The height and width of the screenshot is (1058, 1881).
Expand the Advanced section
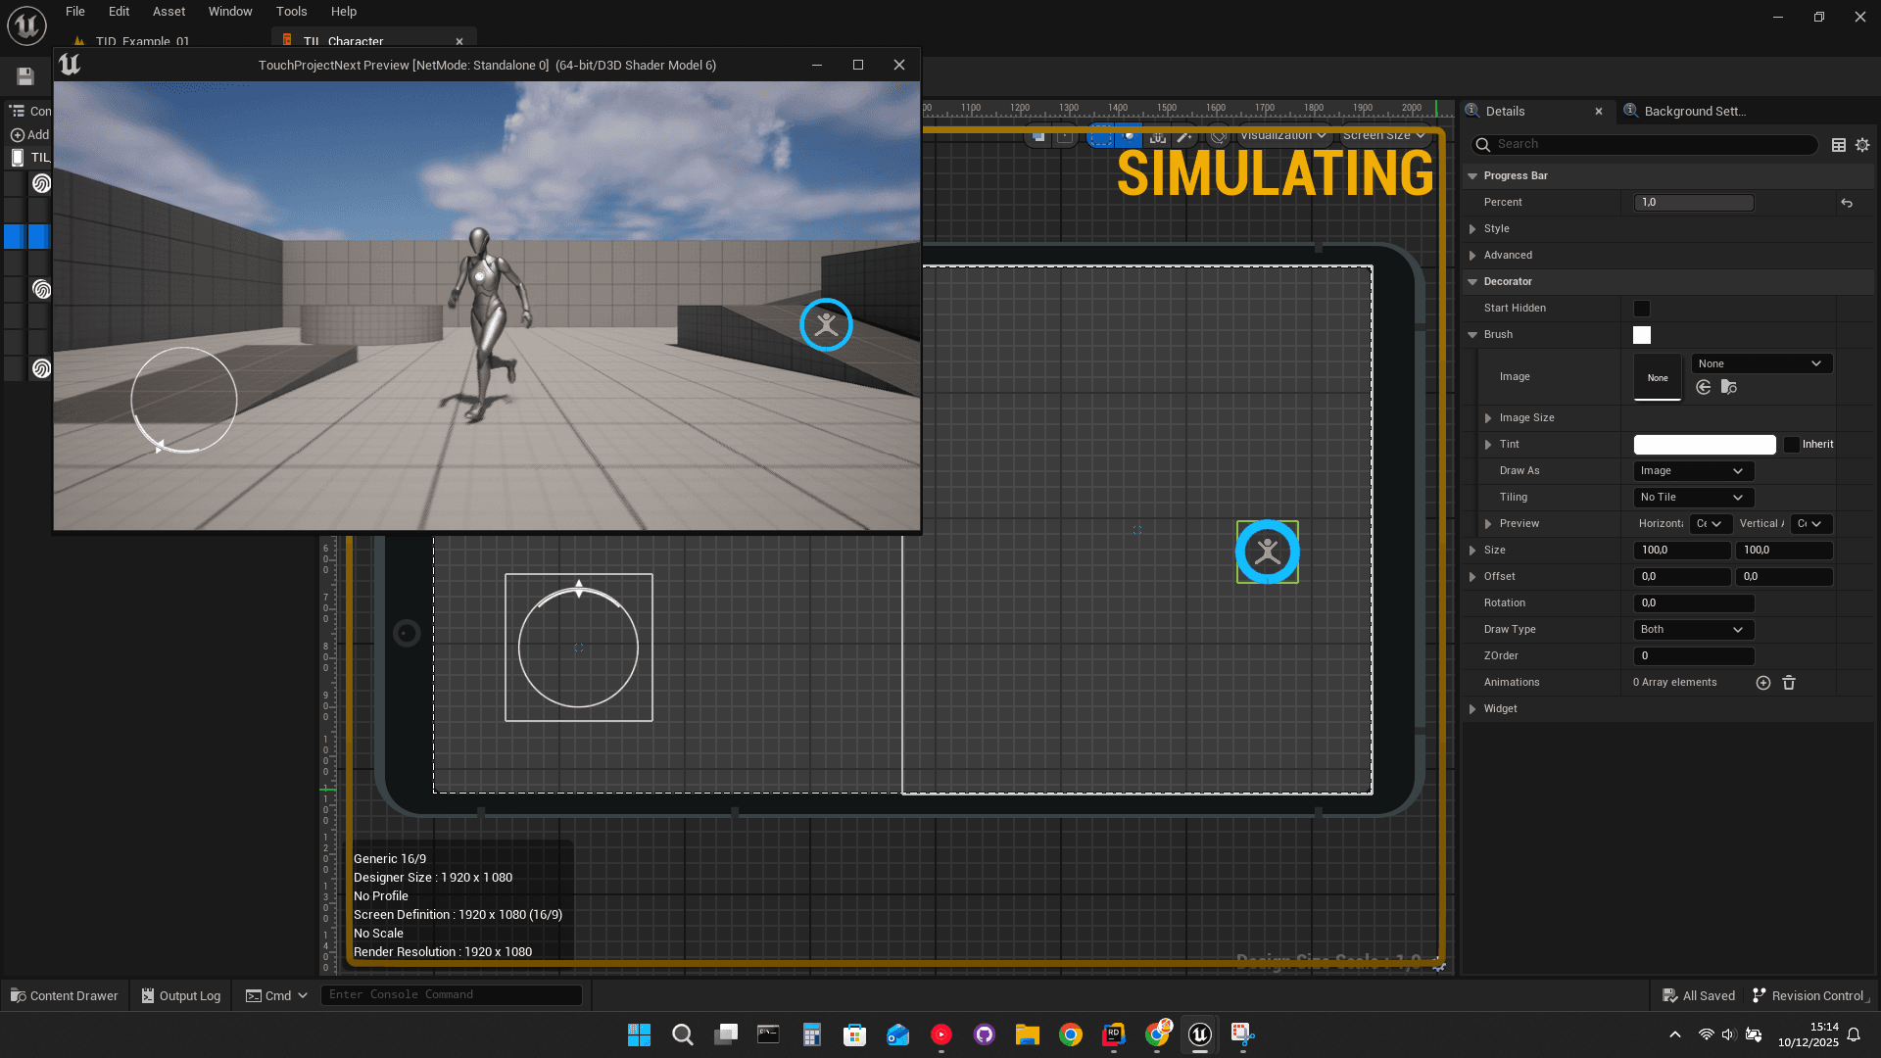pos(1472,256)
